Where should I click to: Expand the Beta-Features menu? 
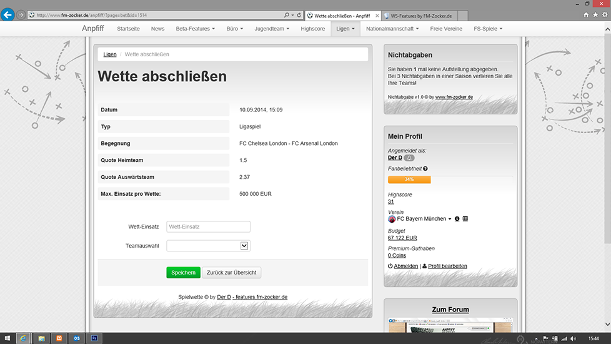click(195, 29)
